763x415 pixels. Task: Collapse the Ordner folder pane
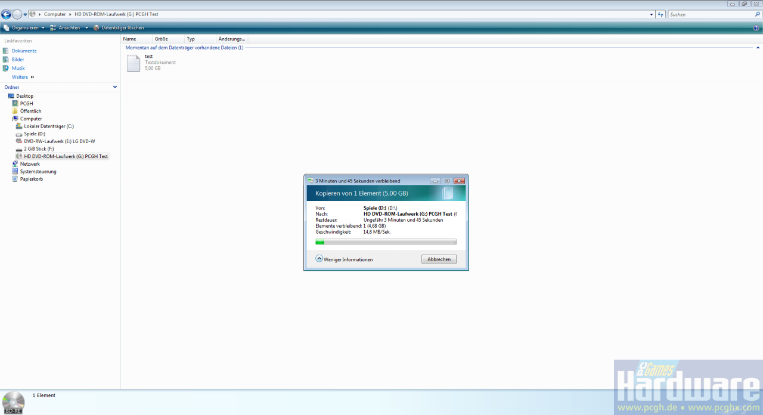pyautogui.click(x=115, y=87)
